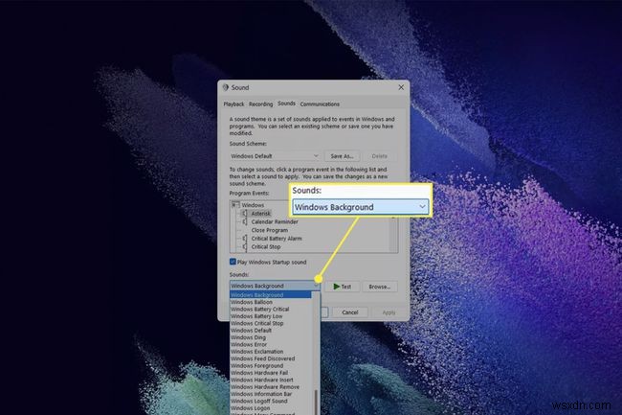The width and height of the screenshot is (622, 415).
Task: Browse for a sound file
Action: coord(380,287)
